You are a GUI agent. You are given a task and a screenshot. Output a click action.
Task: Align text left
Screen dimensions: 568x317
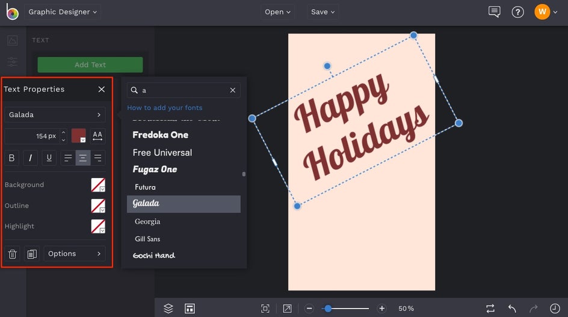click(68, 158)
